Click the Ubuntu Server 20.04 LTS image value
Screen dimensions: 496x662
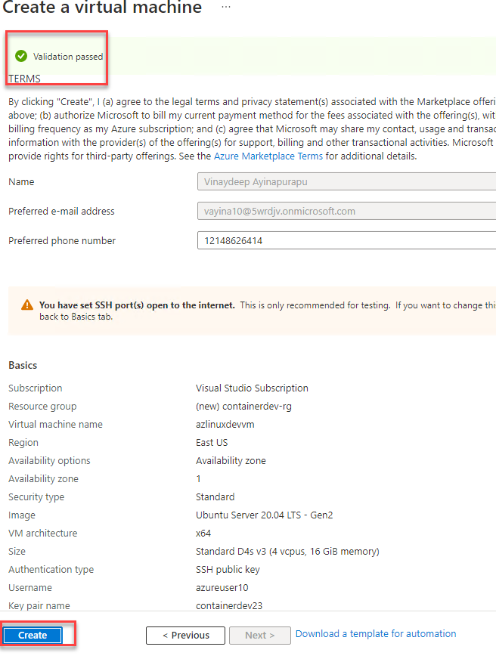[264, 515]
